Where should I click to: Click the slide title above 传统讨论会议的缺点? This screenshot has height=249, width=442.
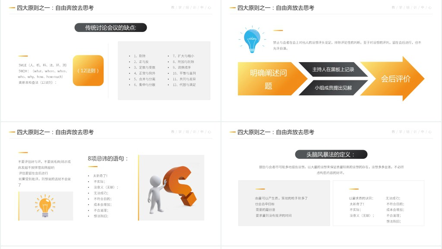click(x=55, y=8)
